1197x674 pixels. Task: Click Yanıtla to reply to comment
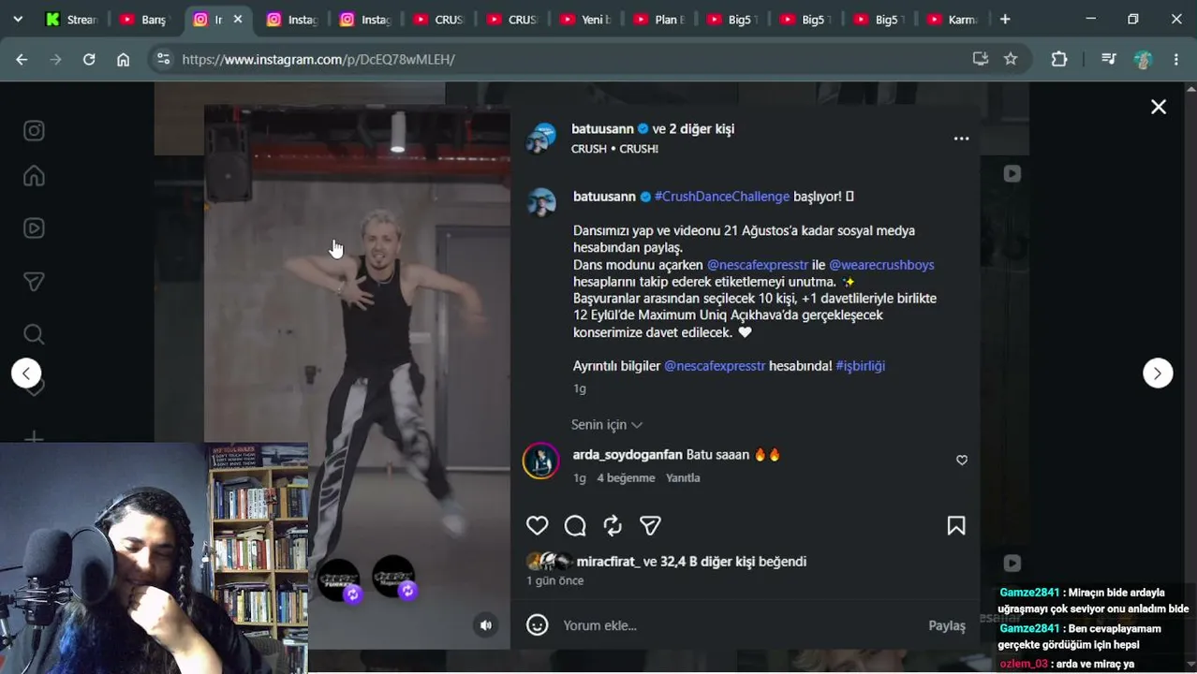click(683, 477)
